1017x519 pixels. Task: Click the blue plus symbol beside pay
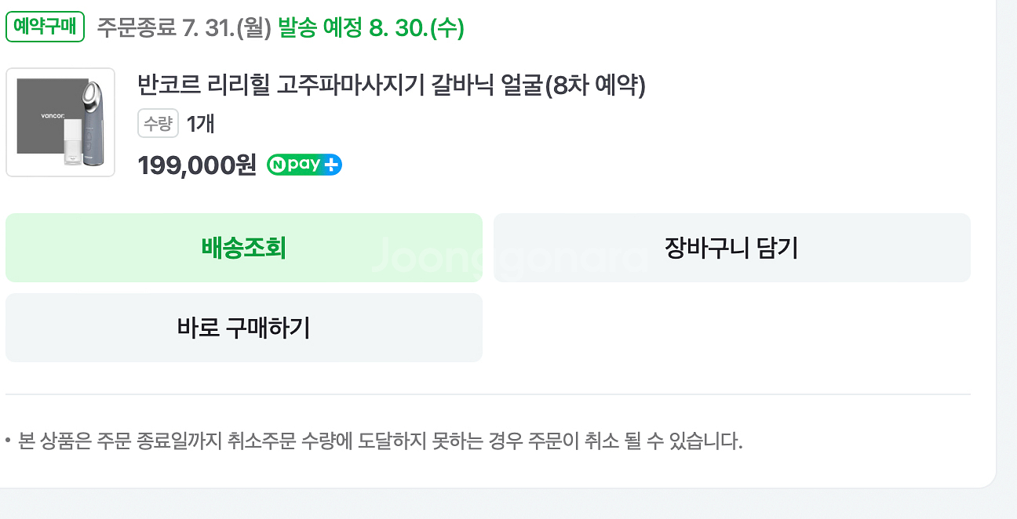[x=332, y=165]
